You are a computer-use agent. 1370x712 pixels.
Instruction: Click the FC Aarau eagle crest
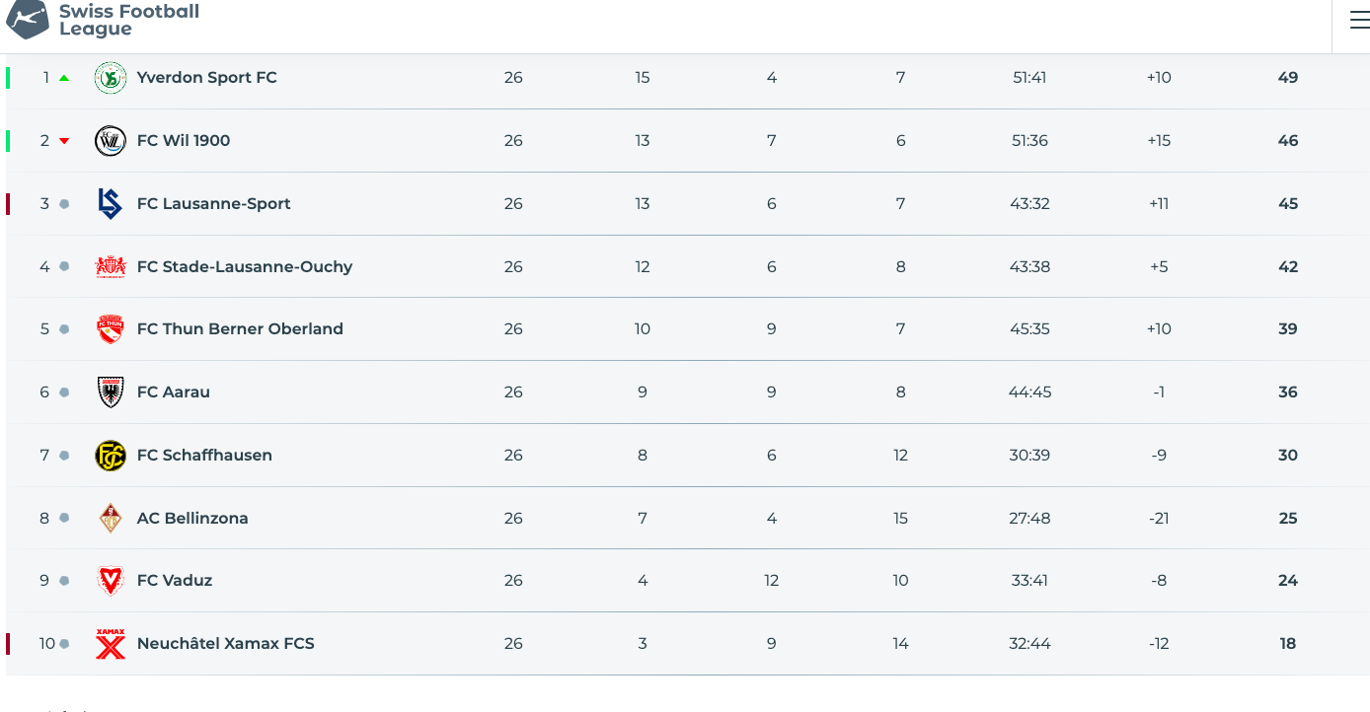coord(111,392)
